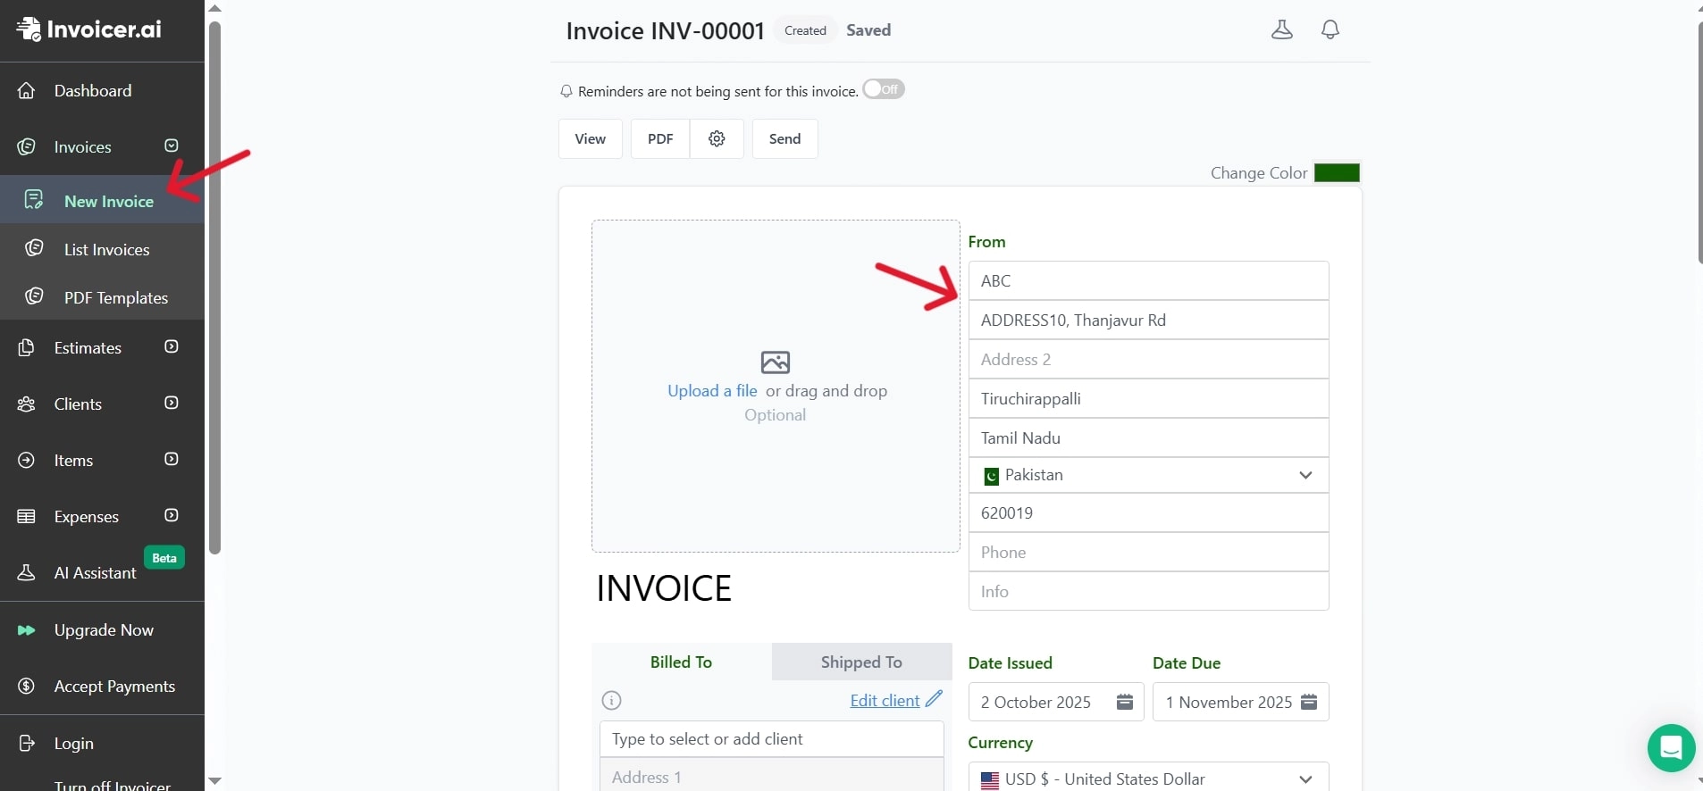This screenshot has height=791, width=1703.
Task: Click the Invoices sidebar icon
Action: click(x=27, y=146)
